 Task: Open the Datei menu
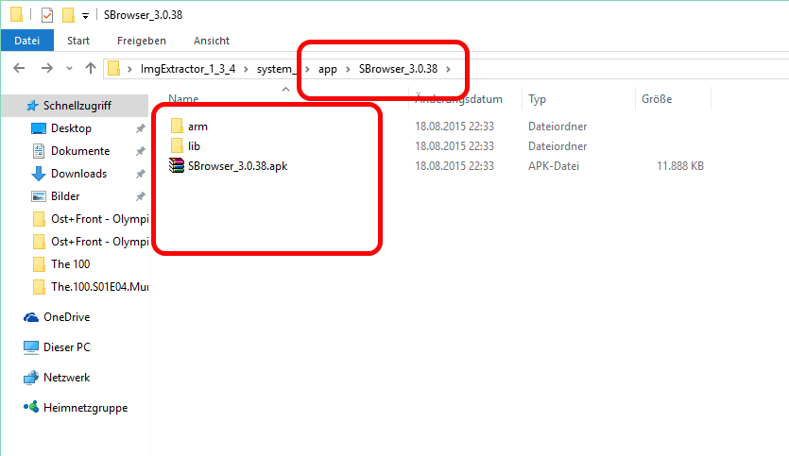point(27,41)
